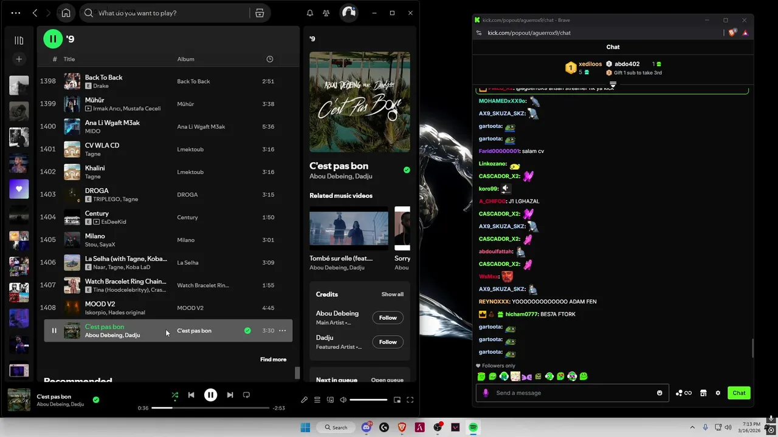Screen dimensions: 778x437
Task: Mute Spotify with the speaker icon
Action: click(343, 400)
